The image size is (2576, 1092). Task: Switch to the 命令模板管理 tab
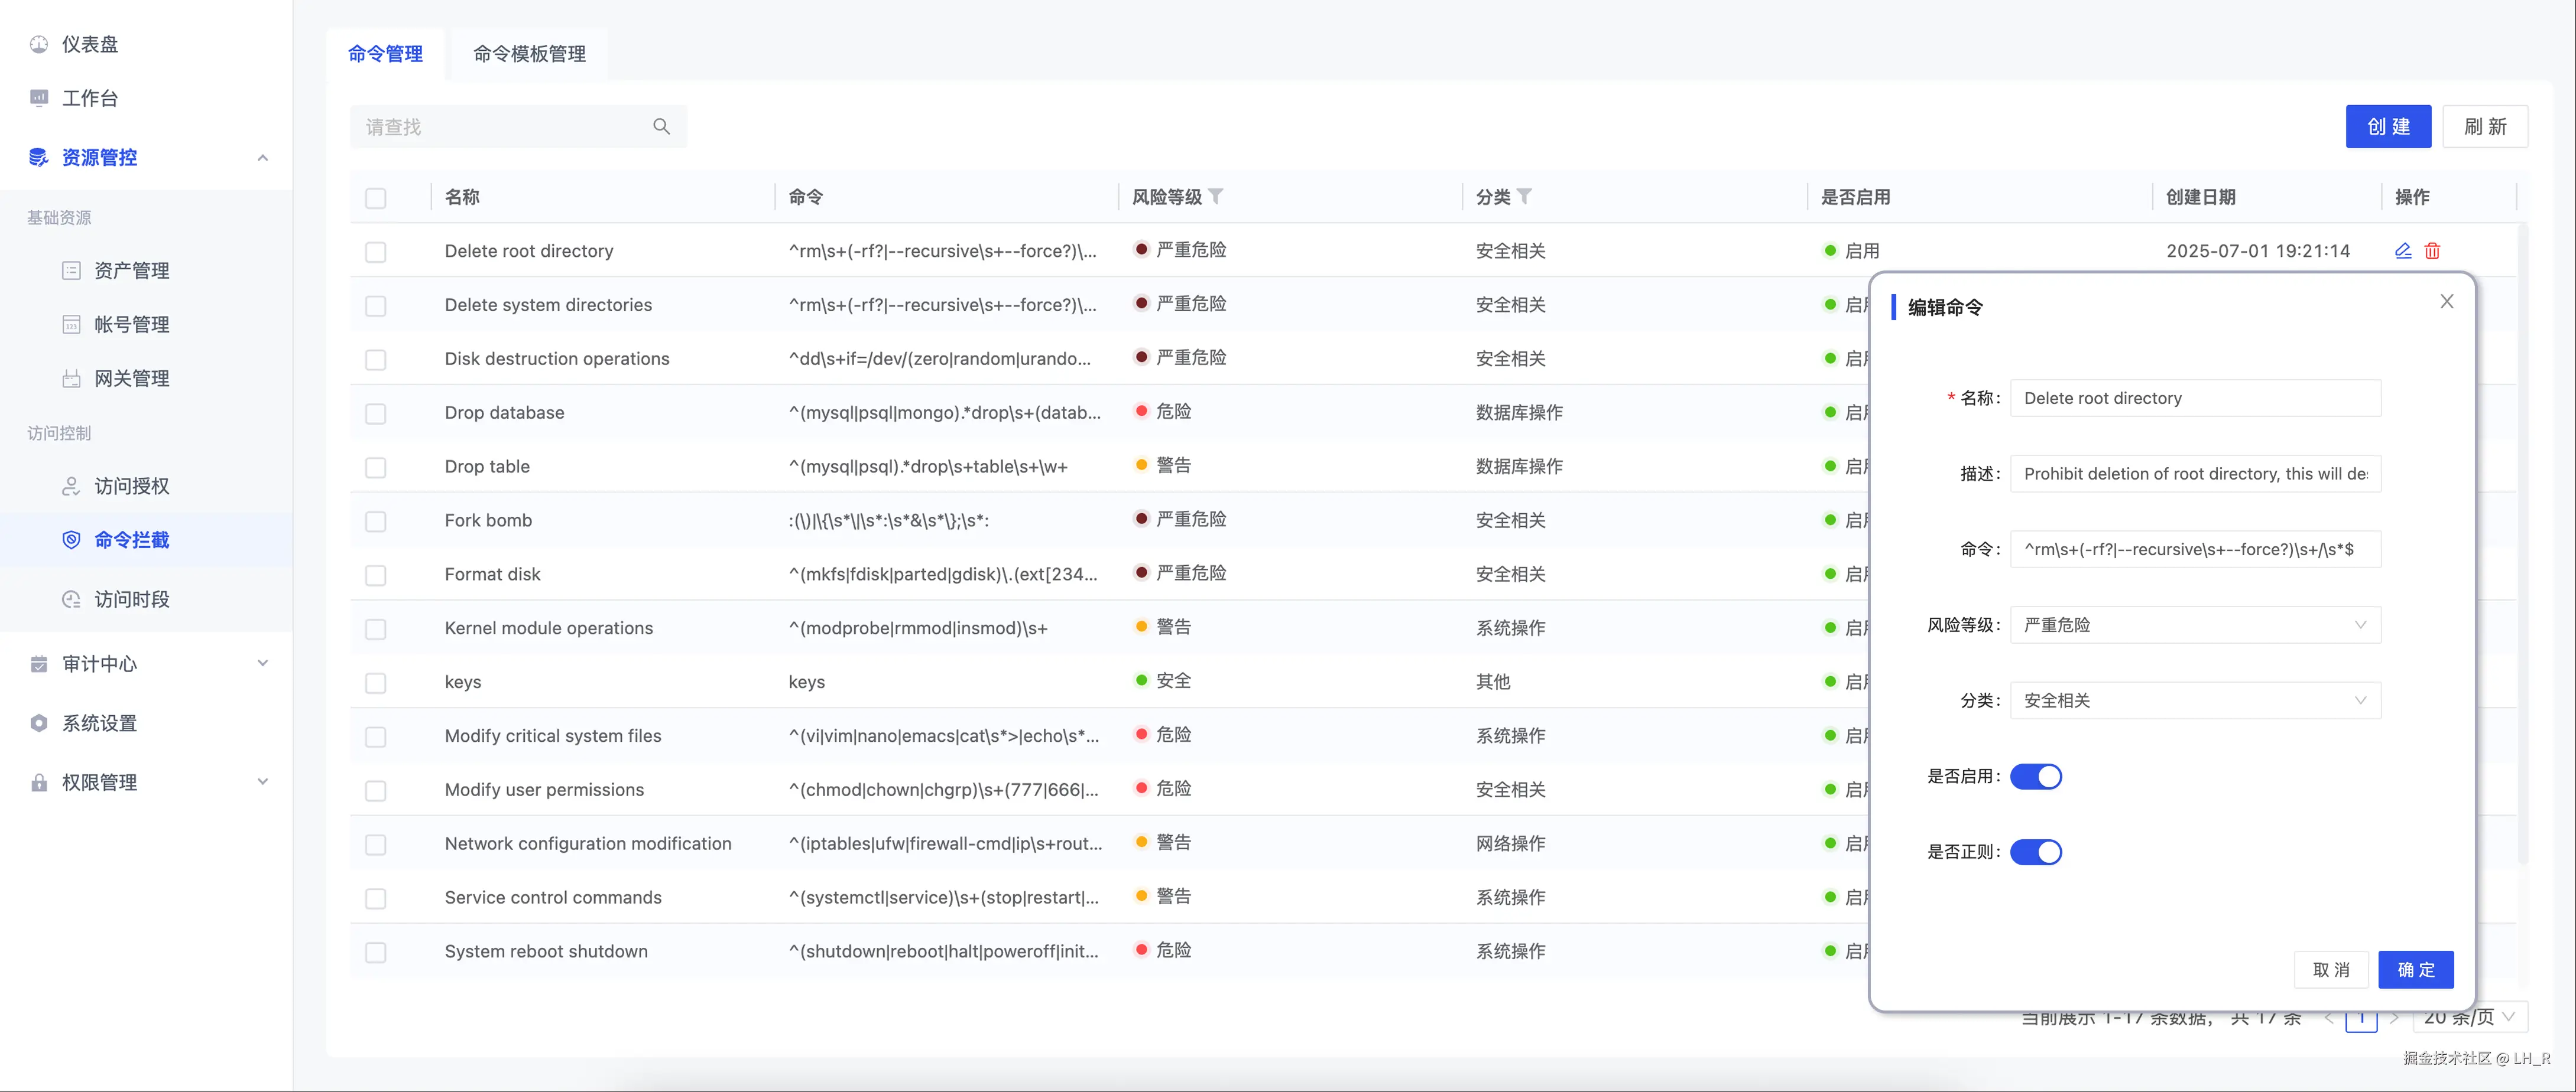529,54
